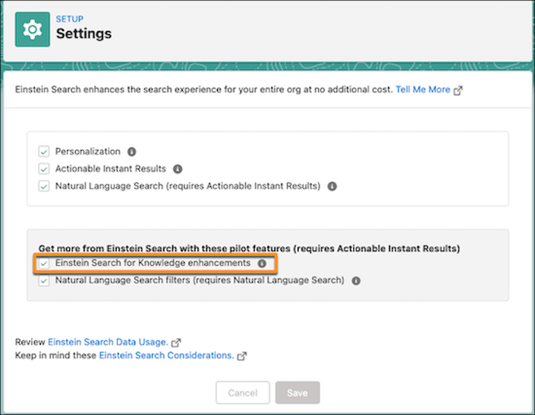Open info tooltip icon for Natural Language Search
This screenshot has width=535, height=415.
(332, 186)
